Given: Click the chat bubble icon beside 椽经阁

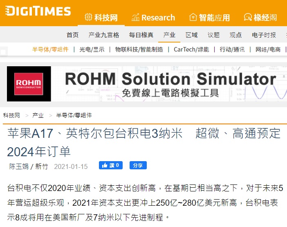Looking at the screenshot, I should (x=248, y=17).
